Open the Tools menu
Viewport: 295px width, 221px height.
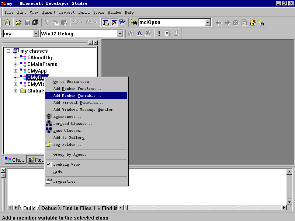98,13
